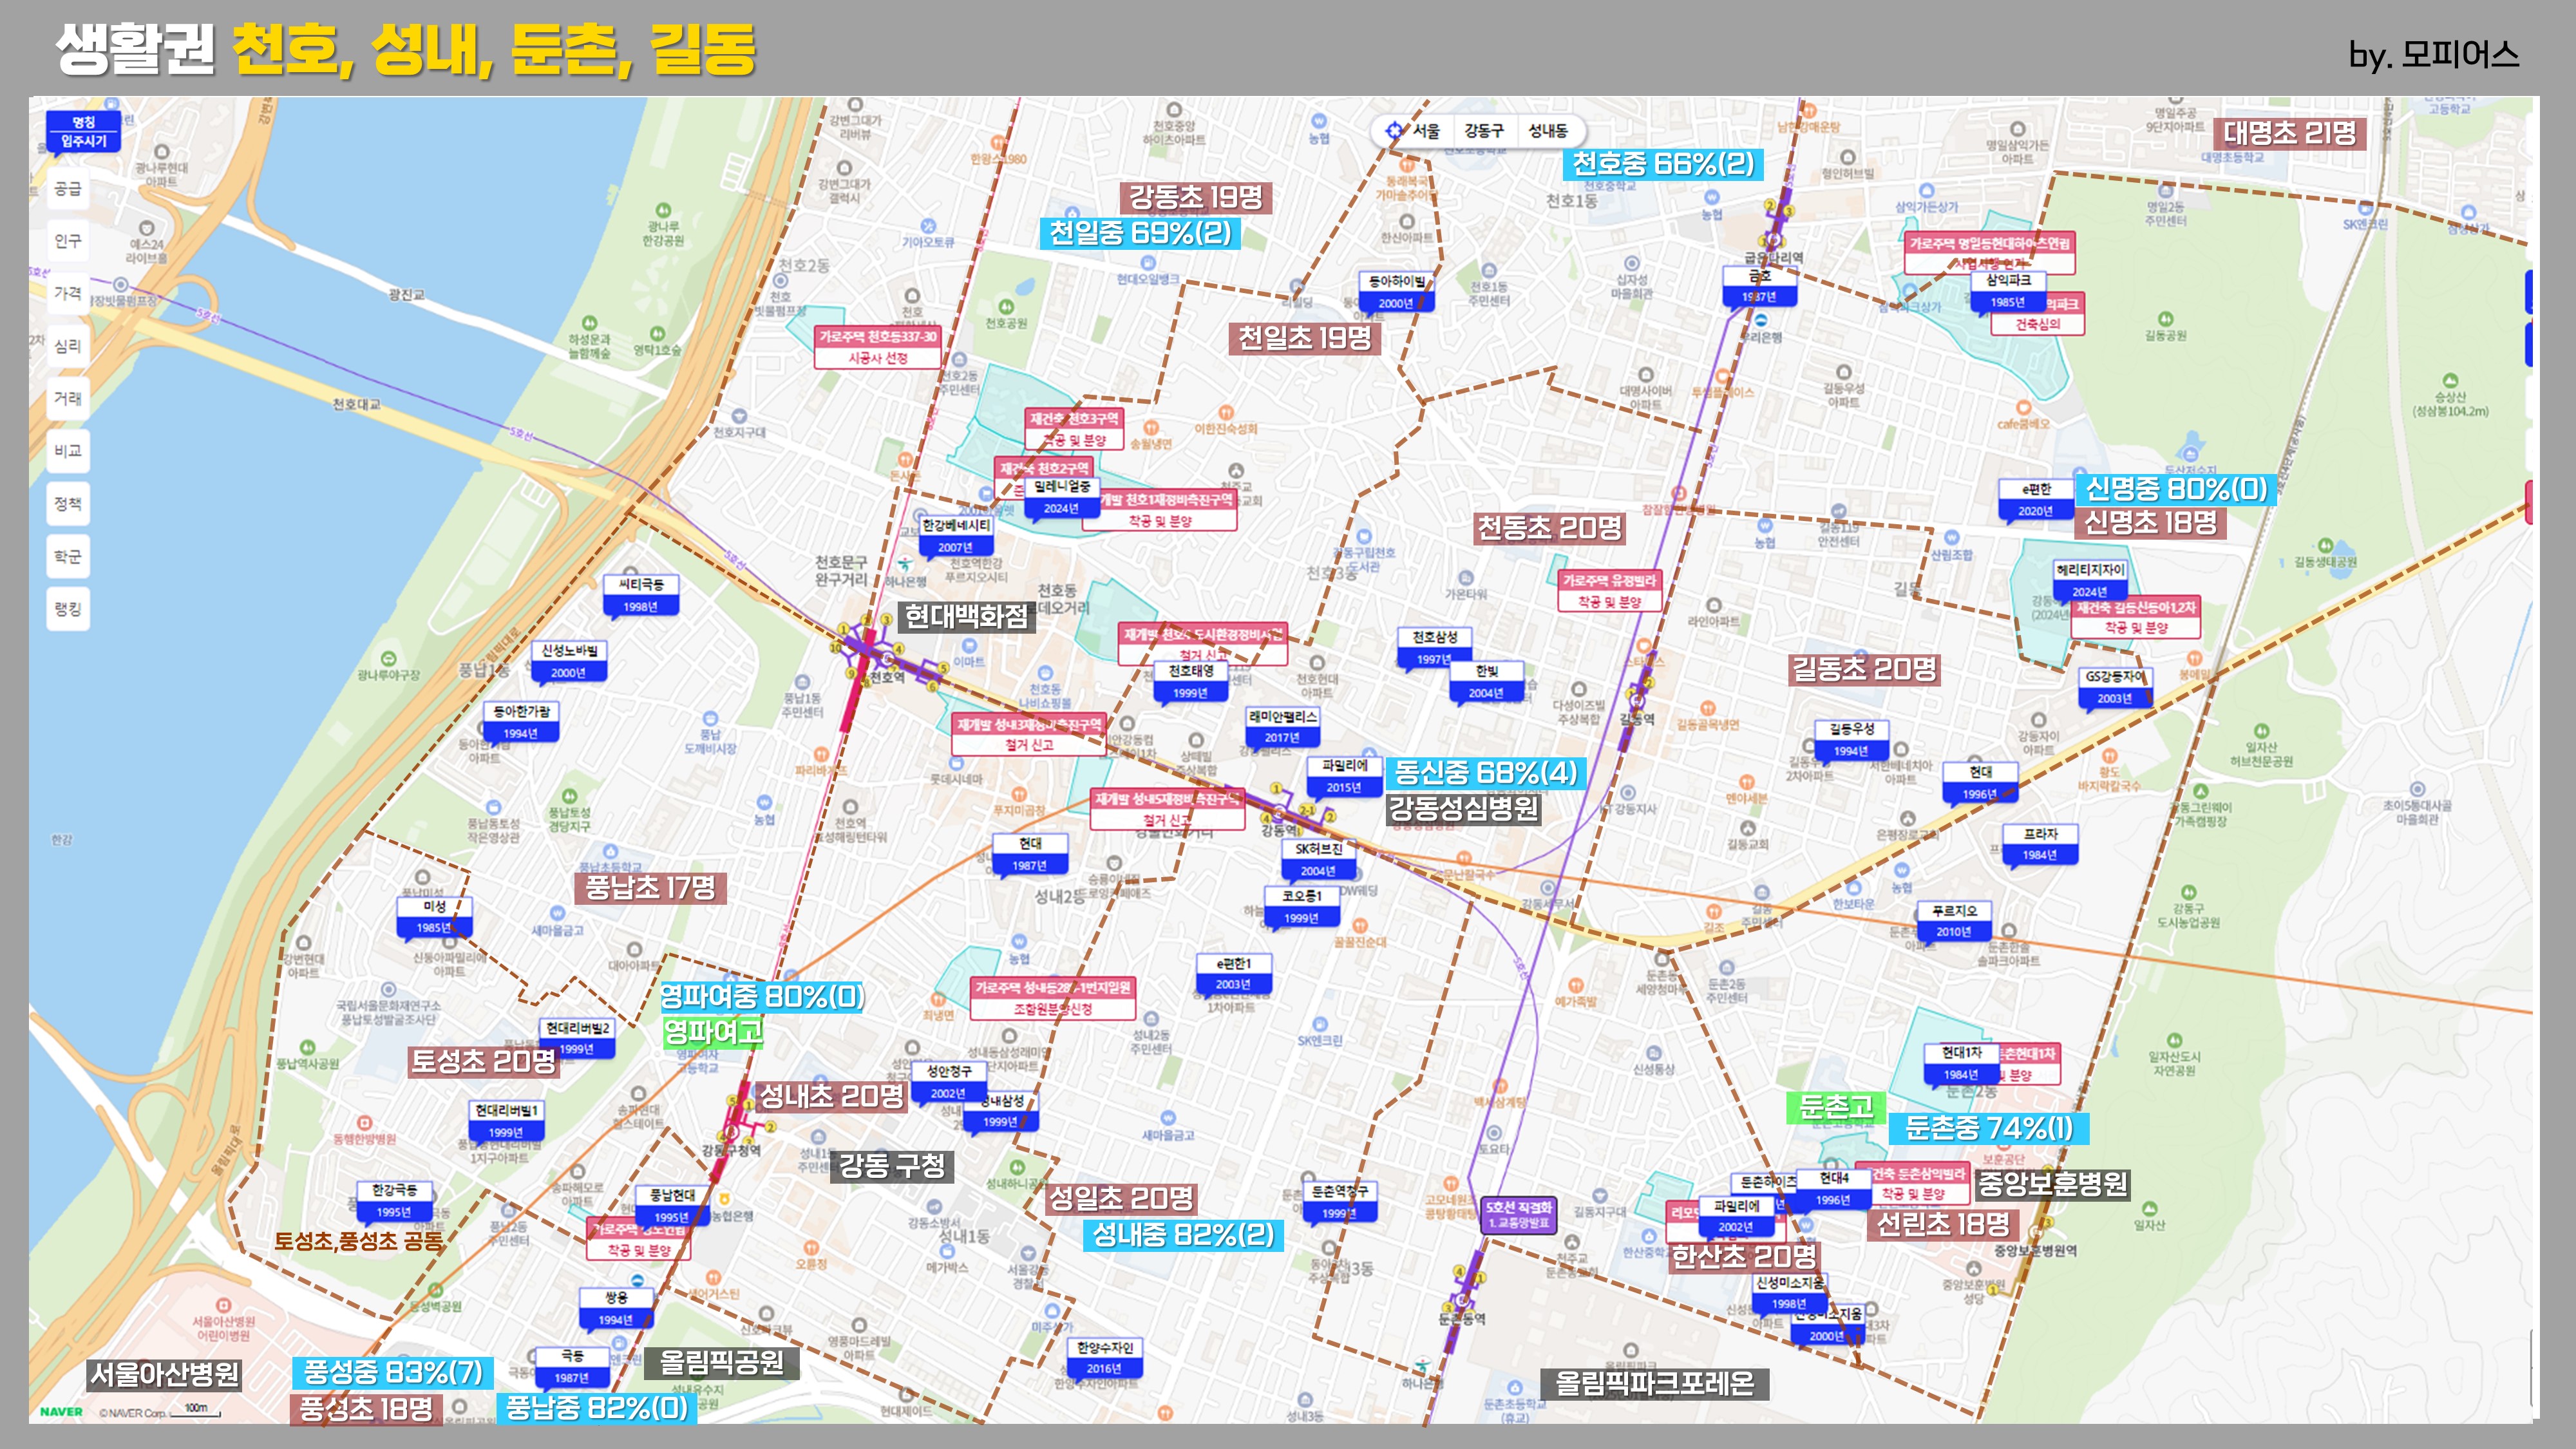Screen dimensions: 2576x1449
Task: Click the 가로주택 천호동337-30 redevelopment tag
Action: (x=877, y=347)
